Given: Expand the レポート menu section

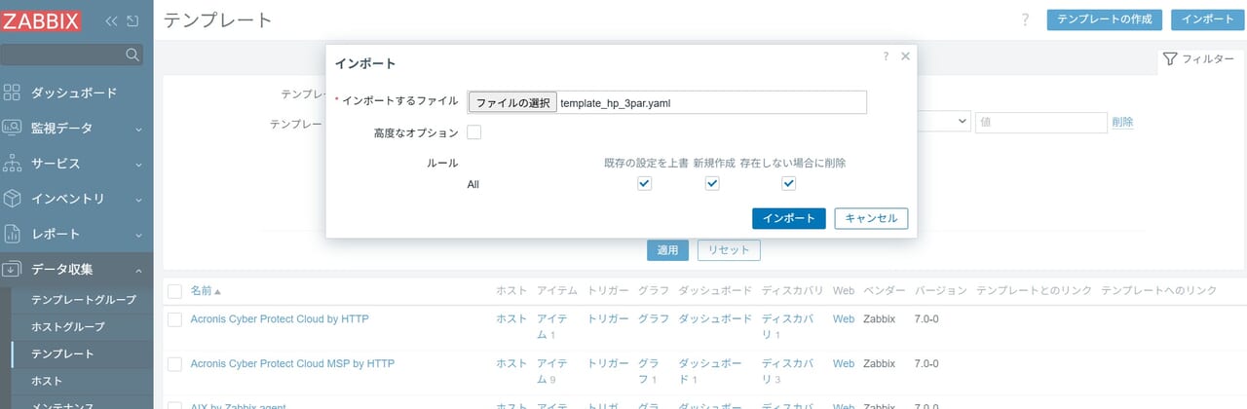Looking at the screenshot, I should click(x=137, y=235).
